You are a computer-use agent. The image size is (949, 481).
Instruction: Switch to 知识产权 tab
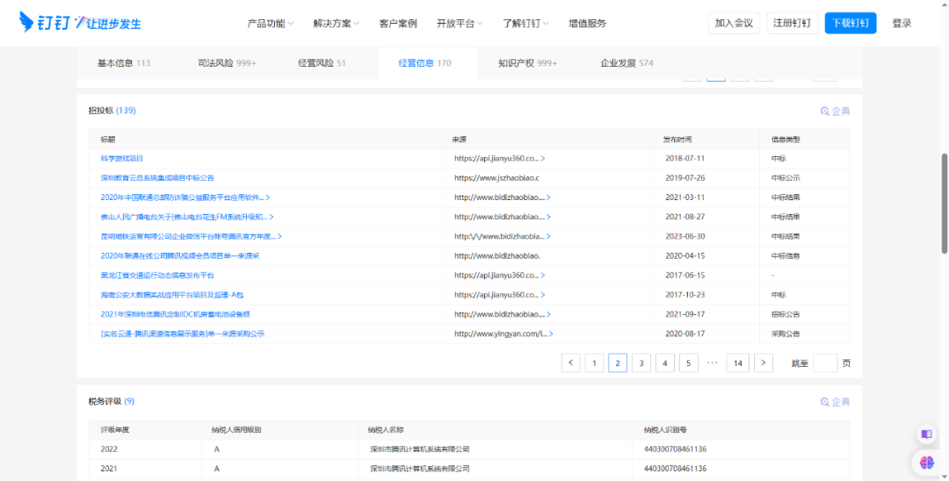click(x=528, y=63)
